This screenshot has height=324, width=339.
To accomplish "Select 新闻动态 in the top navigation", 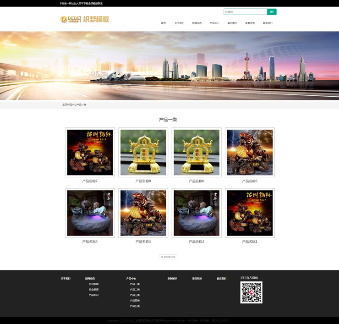I will [x=197, y=23].
